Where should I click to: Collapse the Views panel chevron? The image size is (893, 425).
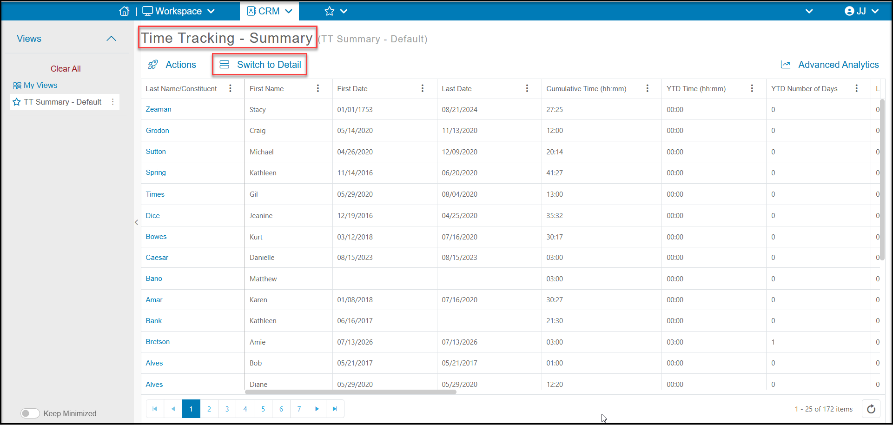point(111,39)
